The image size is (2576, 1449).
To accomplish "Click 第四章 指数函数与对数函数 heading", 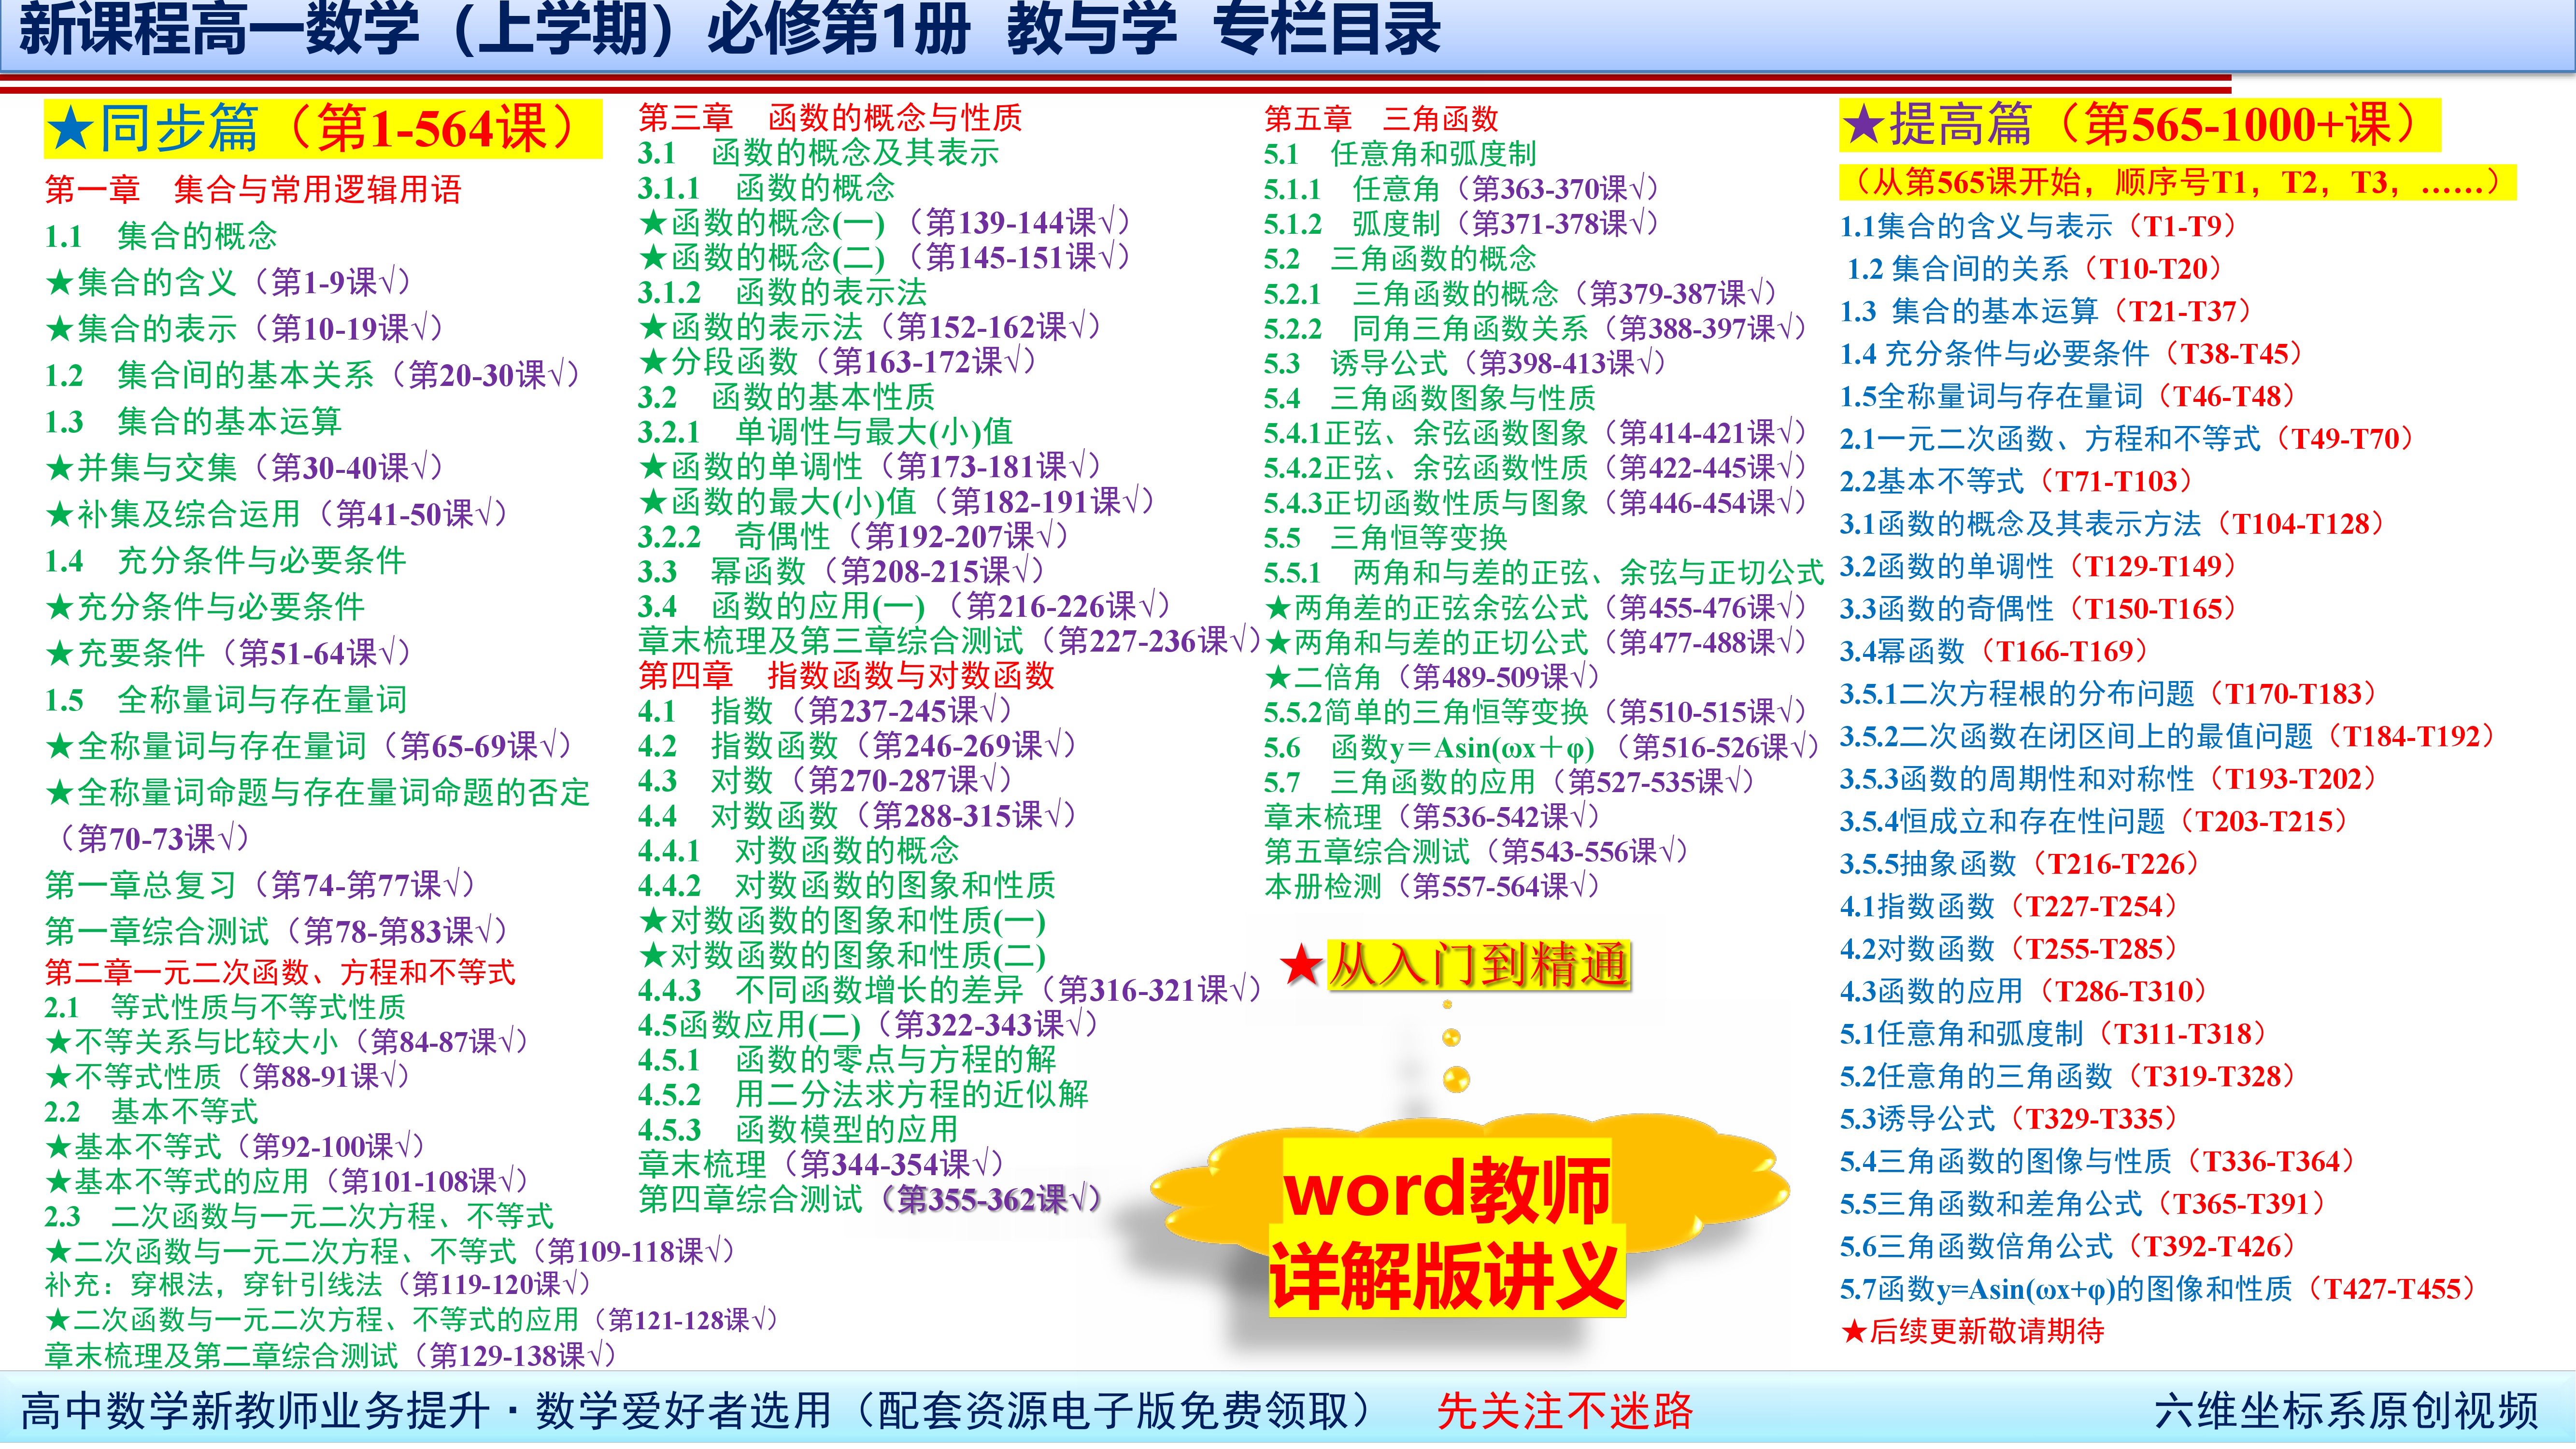I will coord(846,676).
